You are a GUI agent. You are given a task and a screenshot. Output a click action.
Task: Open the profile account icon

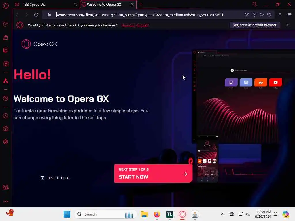280,15
